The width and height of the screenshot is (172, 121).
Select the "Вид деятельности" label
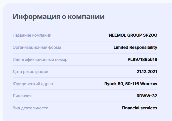click(x=31, y=108)
